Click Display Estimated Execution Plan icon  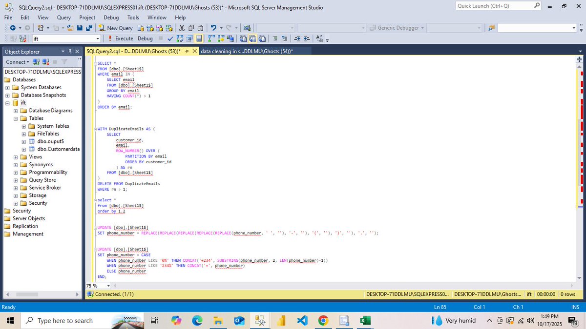179,39
